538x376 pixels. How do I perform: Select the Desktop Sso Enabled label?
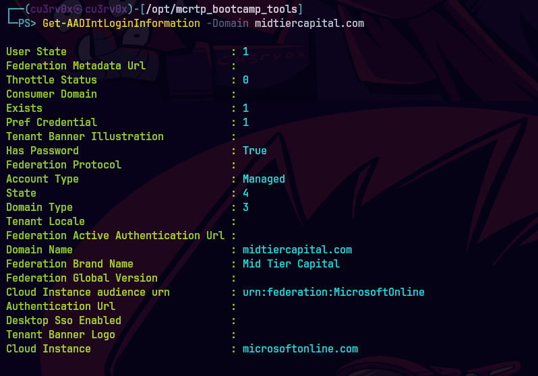pos(63,320)
